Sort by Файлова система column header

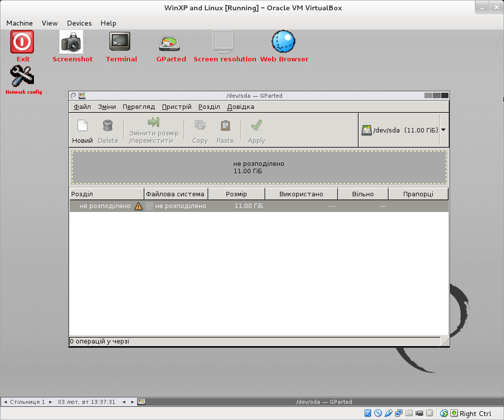point(175,194)
